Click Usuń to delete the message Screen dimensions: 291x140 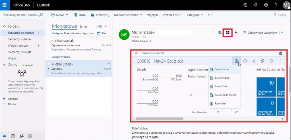(x=80, y=15)
